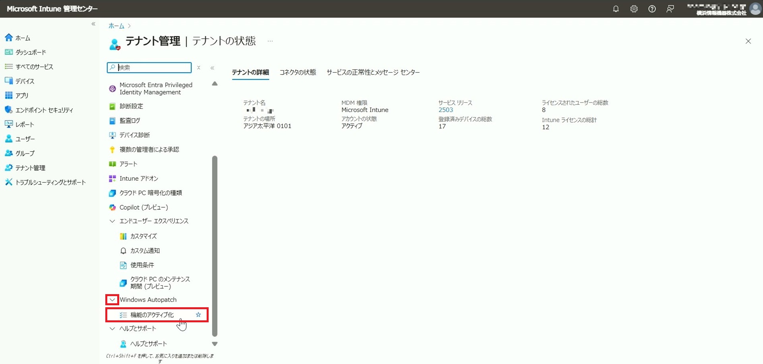Click the 監査ログ icon

coord(112,120)
